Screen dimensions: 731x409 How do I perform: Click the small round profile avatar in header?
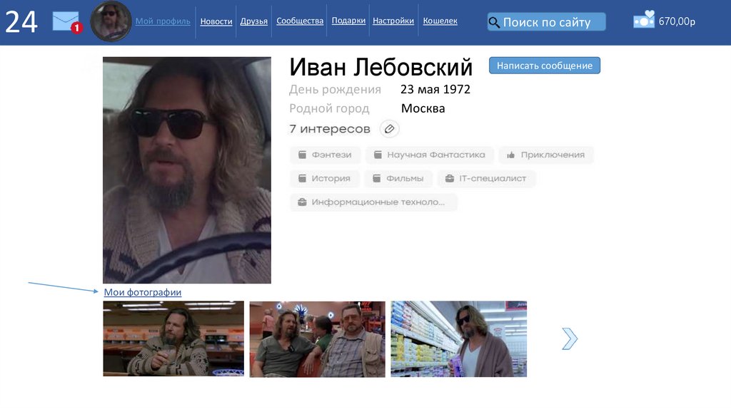pos(111,21)
